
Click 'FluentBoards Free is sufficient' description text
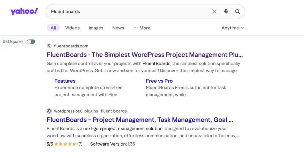[186, 91]
